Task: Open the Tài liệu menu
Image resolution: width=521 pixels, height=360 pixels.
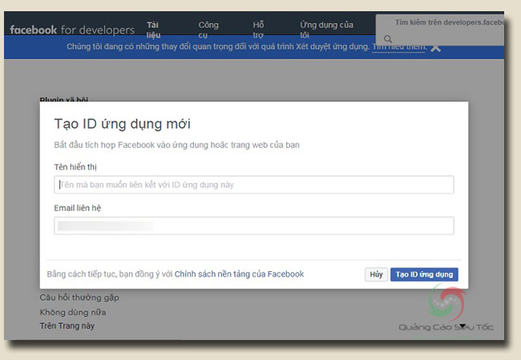Action: coord(153,30)
